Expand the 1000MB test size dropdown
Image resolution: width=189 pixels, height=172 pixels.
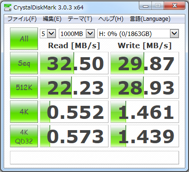coord(90,33)
